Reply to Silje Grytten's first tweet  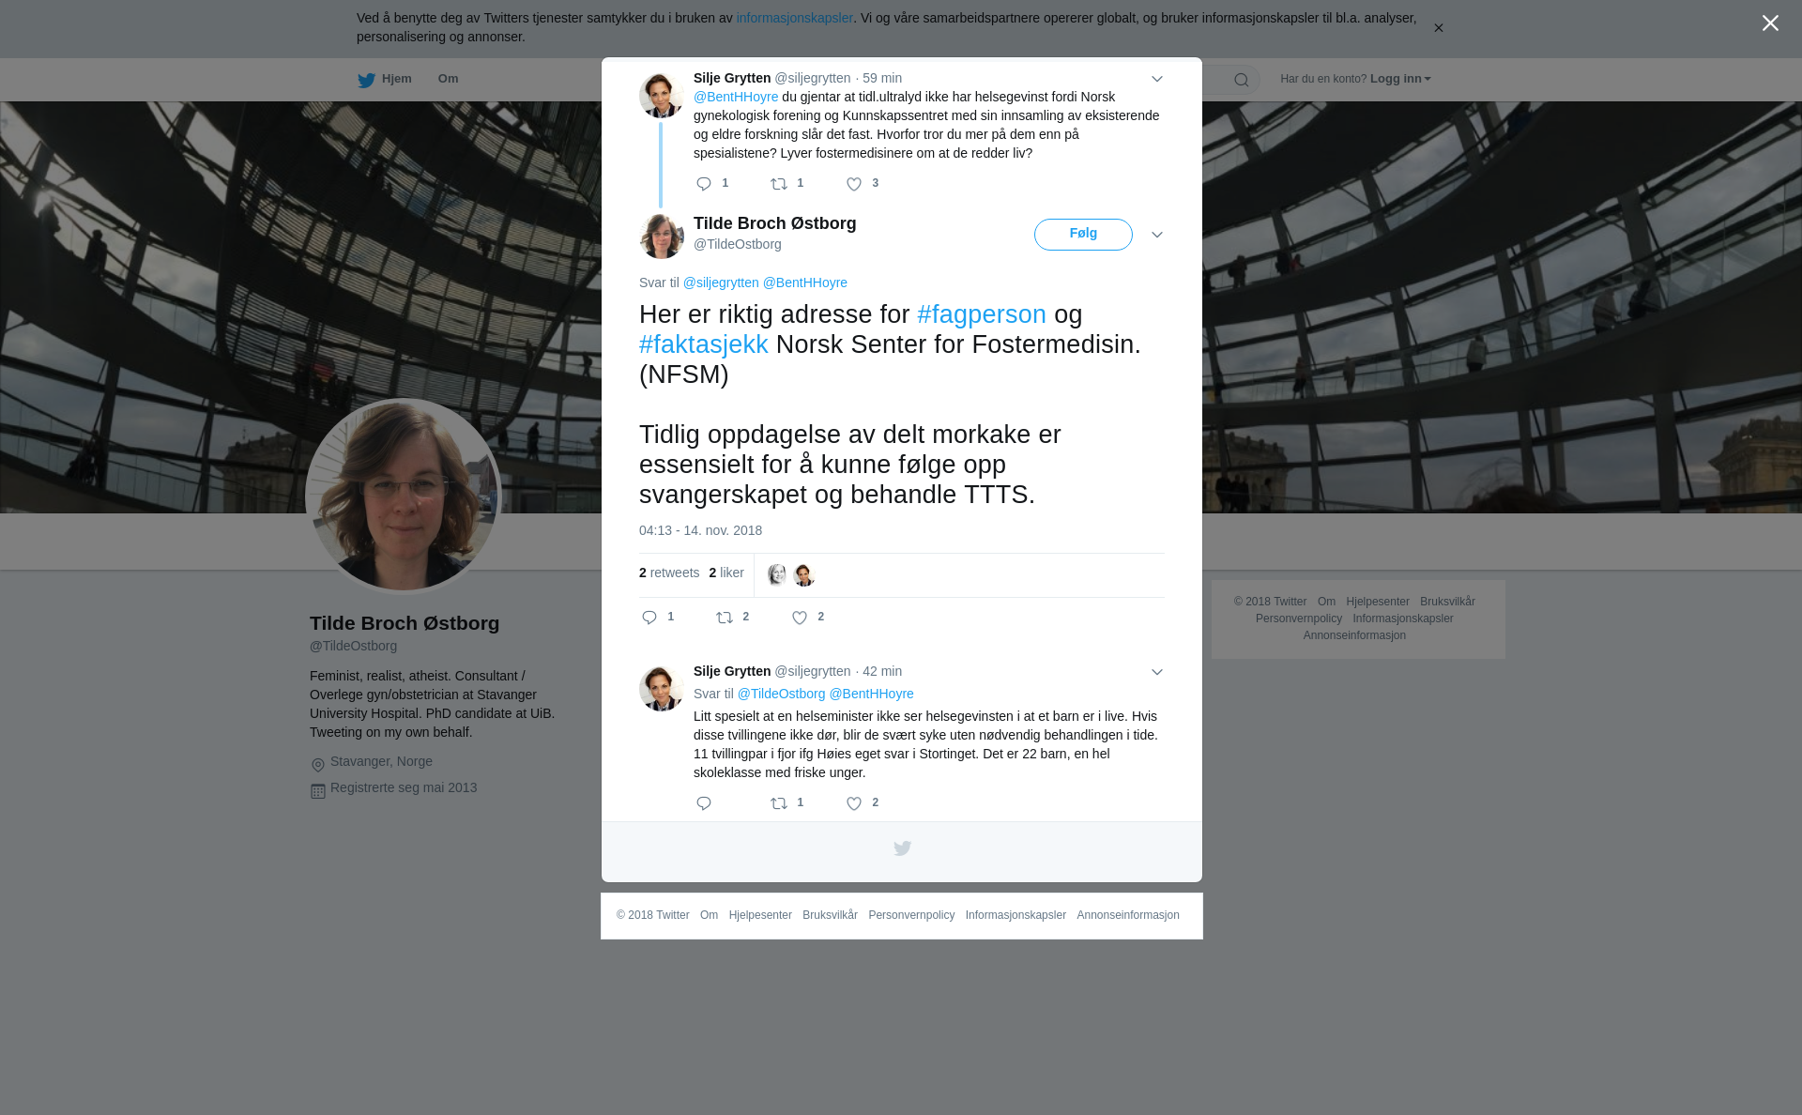704,184
